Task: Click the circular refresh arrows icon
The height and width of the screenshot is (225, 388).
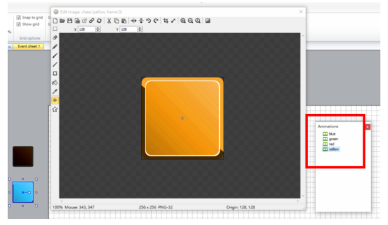Action: 99,21
